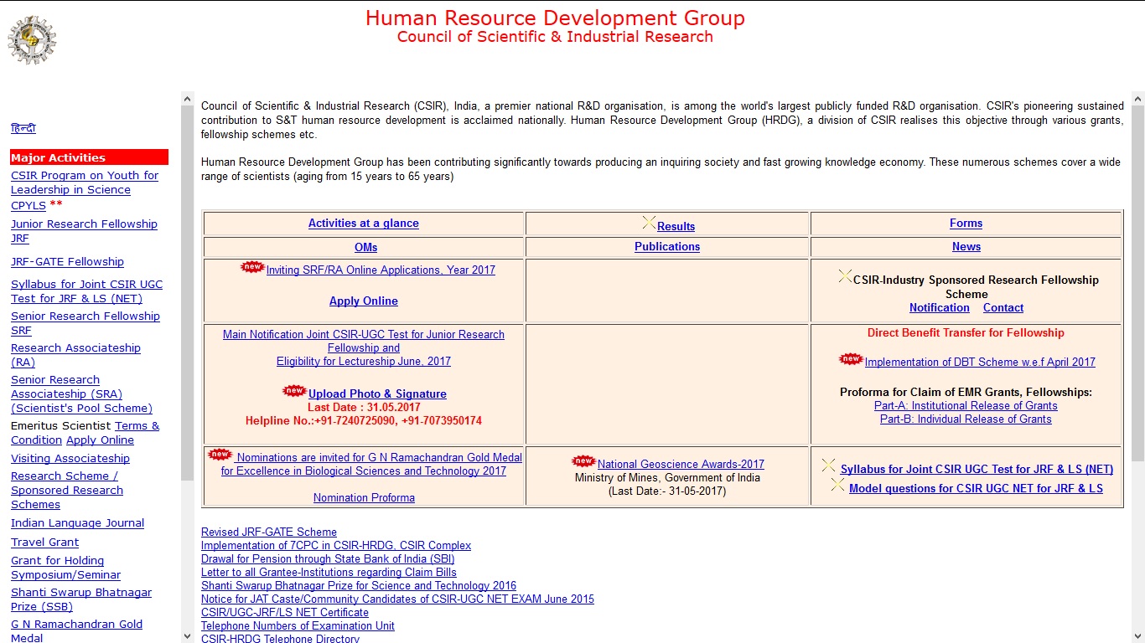
Task: Open the Upload Photo & Signature link
Action: [377, 394]
